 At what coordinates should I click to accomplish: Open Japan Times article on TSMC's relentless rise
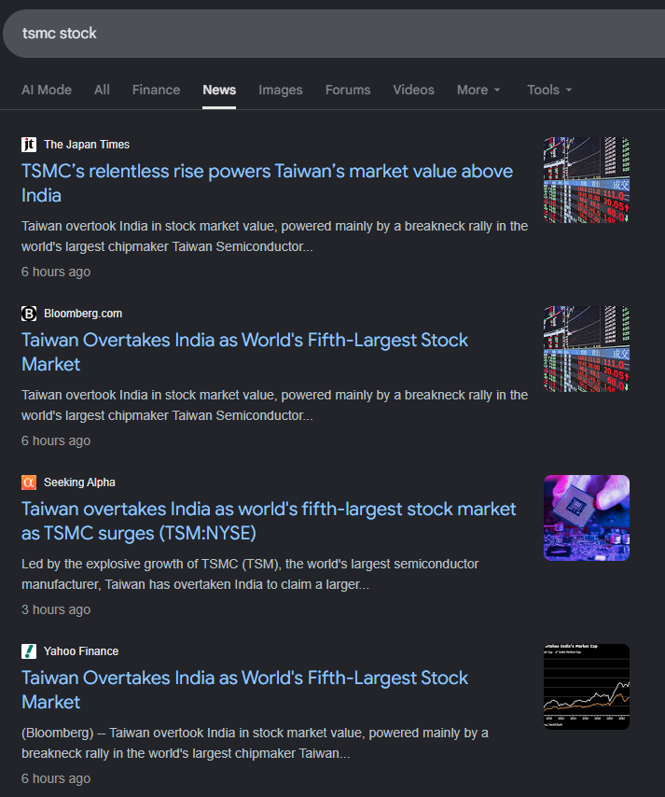pos(267,183)
